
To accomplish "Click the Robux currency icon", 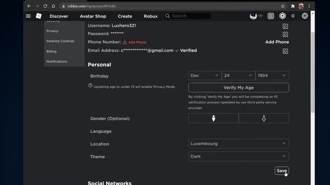I will [283, 16].
